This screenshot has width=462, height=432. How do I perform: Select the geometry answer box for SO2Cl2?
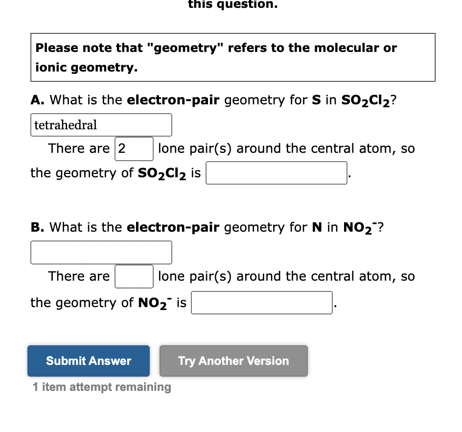tap(276, 172)
